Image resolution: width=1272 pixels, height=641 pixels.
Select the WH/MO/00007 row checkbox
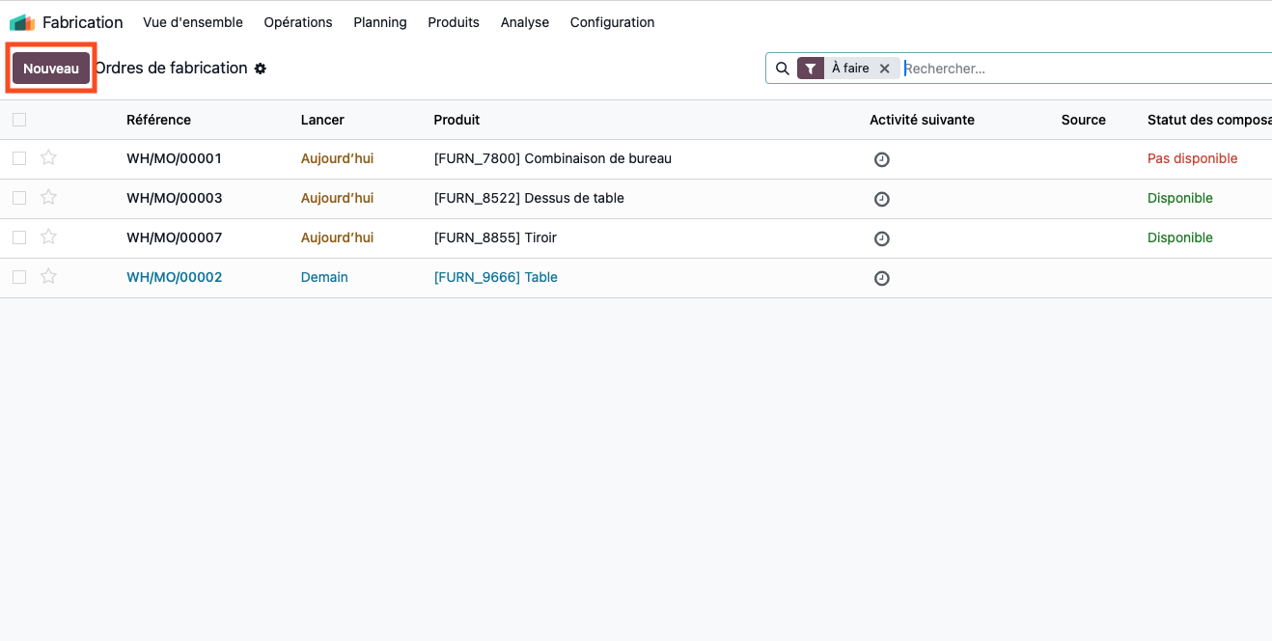pyautogui.click(x=19, y=237)
